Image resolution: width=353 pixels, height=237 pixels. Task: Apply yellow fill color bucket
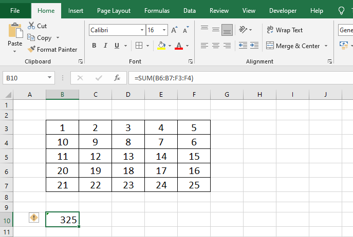[161, 46]
